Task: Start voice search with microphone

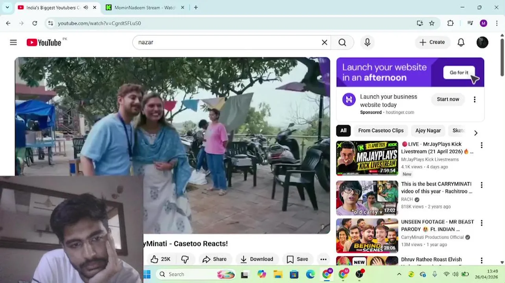Action: (367, 42)
